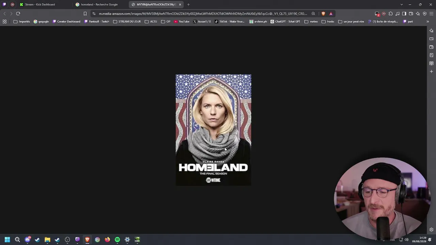Open the Brave hamburger main menu
Image resolution: width=436 pixels, height=245 pixels.
click(x=432, y=14)
